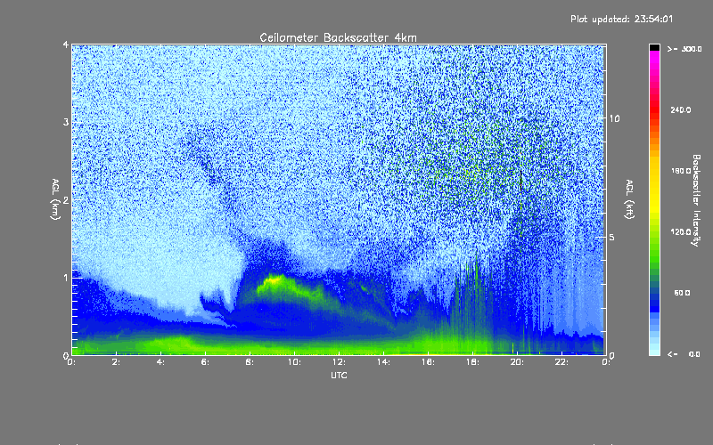Click the '60.0' colorbar value
This screenshot has width=713, height=445.
pos(682,293)
